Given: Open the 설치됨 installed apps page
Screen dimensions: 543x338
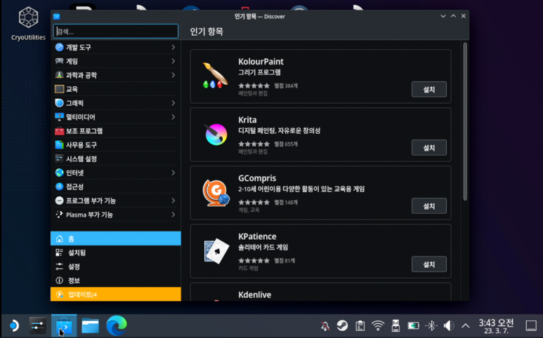Looking at the screenshot, I should tap(116, 252).
